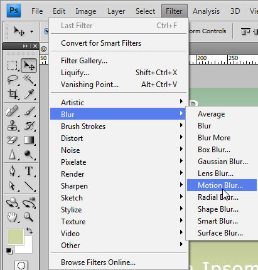
Task: Choose Convert for Smart Filters
Action: pyautogui.click(x=119, y=43)
